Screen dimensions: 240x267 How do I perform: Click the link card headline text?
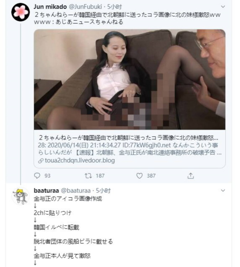click(x=129, y=138)
